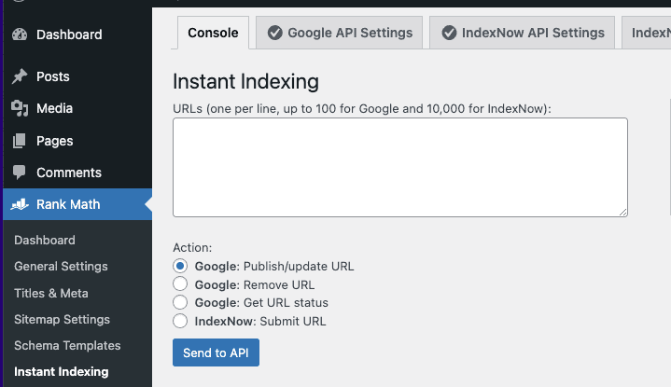Click the Pages icon in the sidebar
Image resolution: width=671 pixels, height=387 pixels.
pyautogui.click(x=20, y=141)
